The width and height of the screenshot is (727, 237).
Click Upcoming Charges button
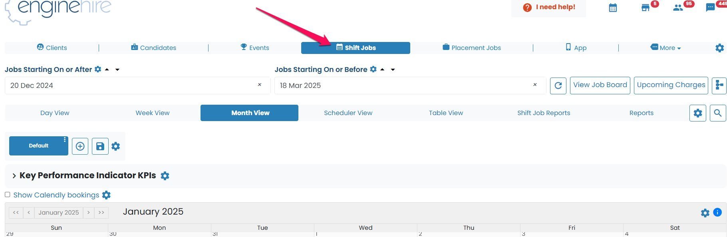click(671, 85)
